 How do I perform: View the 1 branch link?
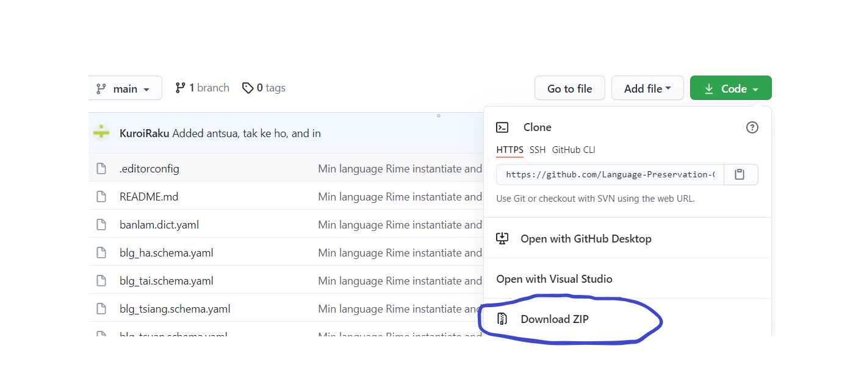pos(202,88)
